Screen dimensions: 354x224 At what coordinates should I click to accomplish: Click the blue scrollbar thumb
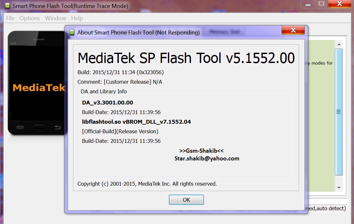339,112
